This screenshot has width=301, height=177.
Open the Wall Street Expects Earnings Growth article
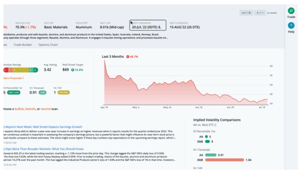(43, 127)
